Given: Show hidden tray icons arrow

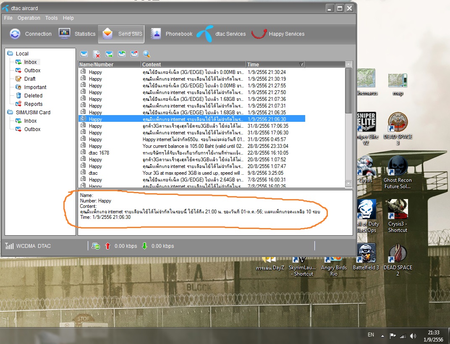Looking at the screenshot, I should (x=382, y=336).
